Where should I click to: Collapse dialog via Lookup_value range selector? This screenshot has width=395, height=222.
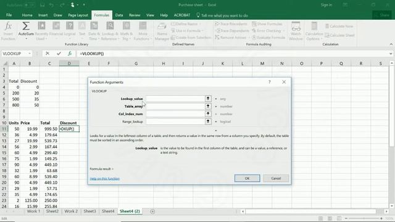coord(208,99)
